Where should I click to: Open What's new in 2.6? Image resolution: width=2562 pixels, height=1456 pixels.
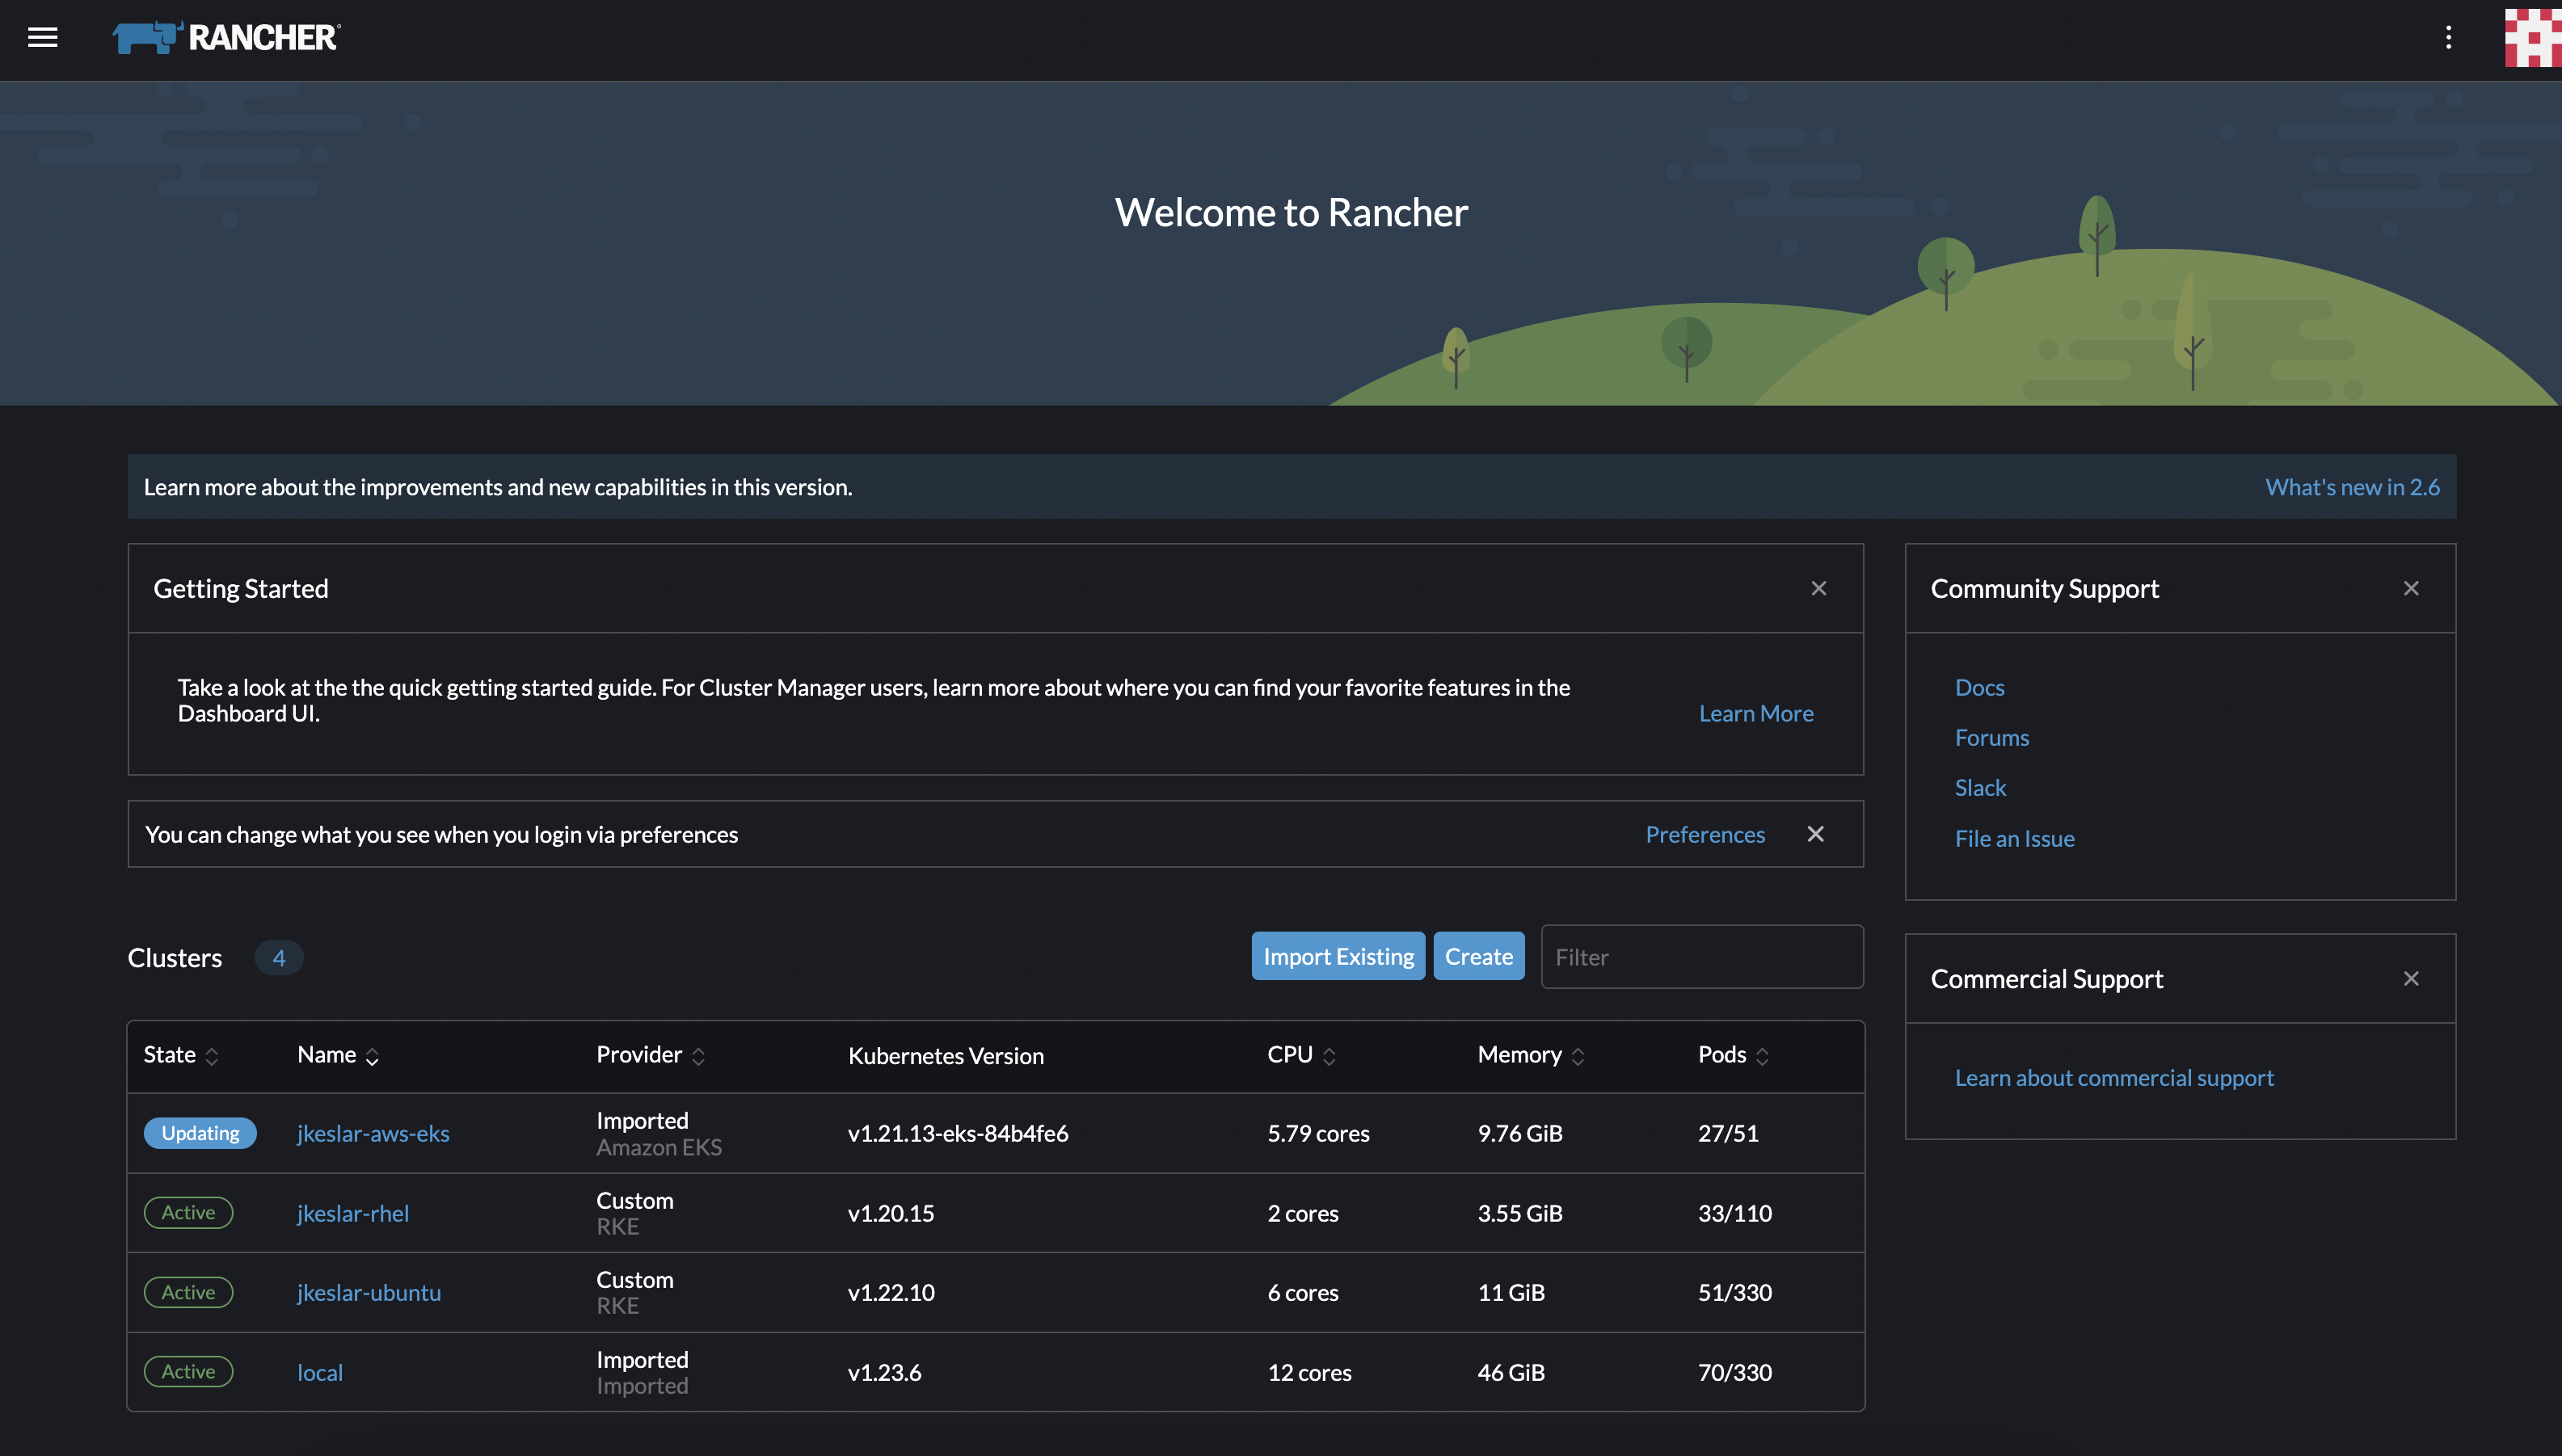tap(2352, 487)
